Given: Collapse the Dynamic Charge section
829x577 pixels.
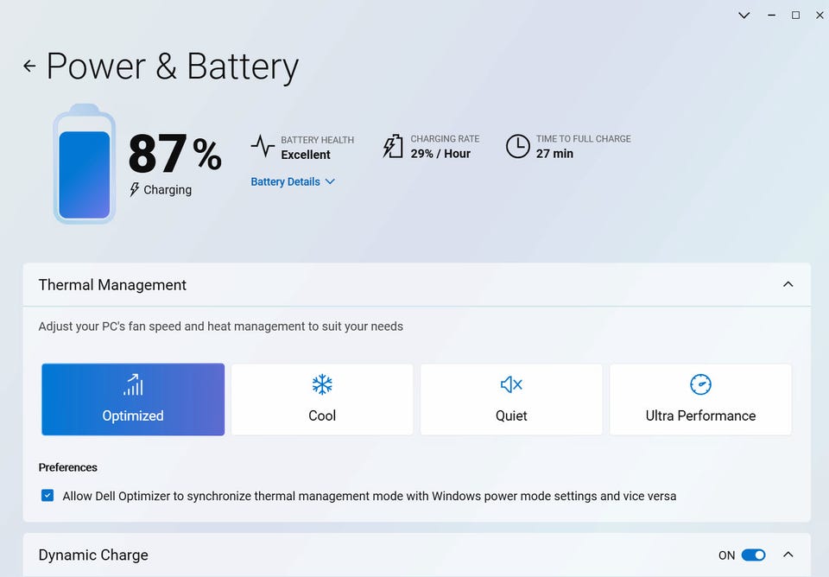Looking at the screenshot, I should pyautogui.click(x=788, y=555).
